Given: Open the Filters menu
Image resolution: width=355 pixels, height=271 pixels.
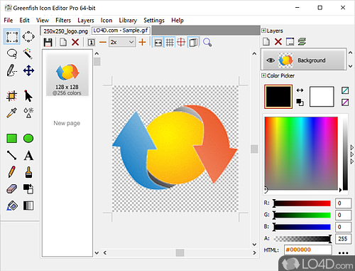Looking at the screenshot, I should point(63,21).
